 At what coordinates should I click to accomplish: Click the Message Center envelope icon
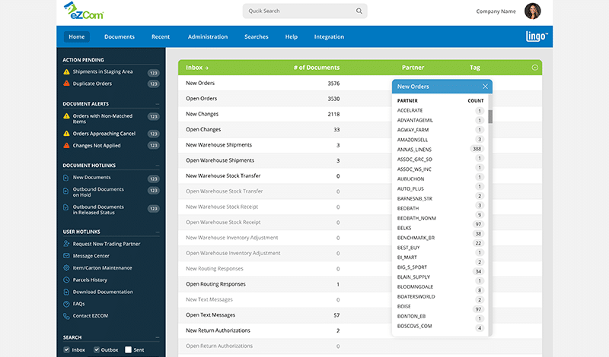click(x=67, y=256)
